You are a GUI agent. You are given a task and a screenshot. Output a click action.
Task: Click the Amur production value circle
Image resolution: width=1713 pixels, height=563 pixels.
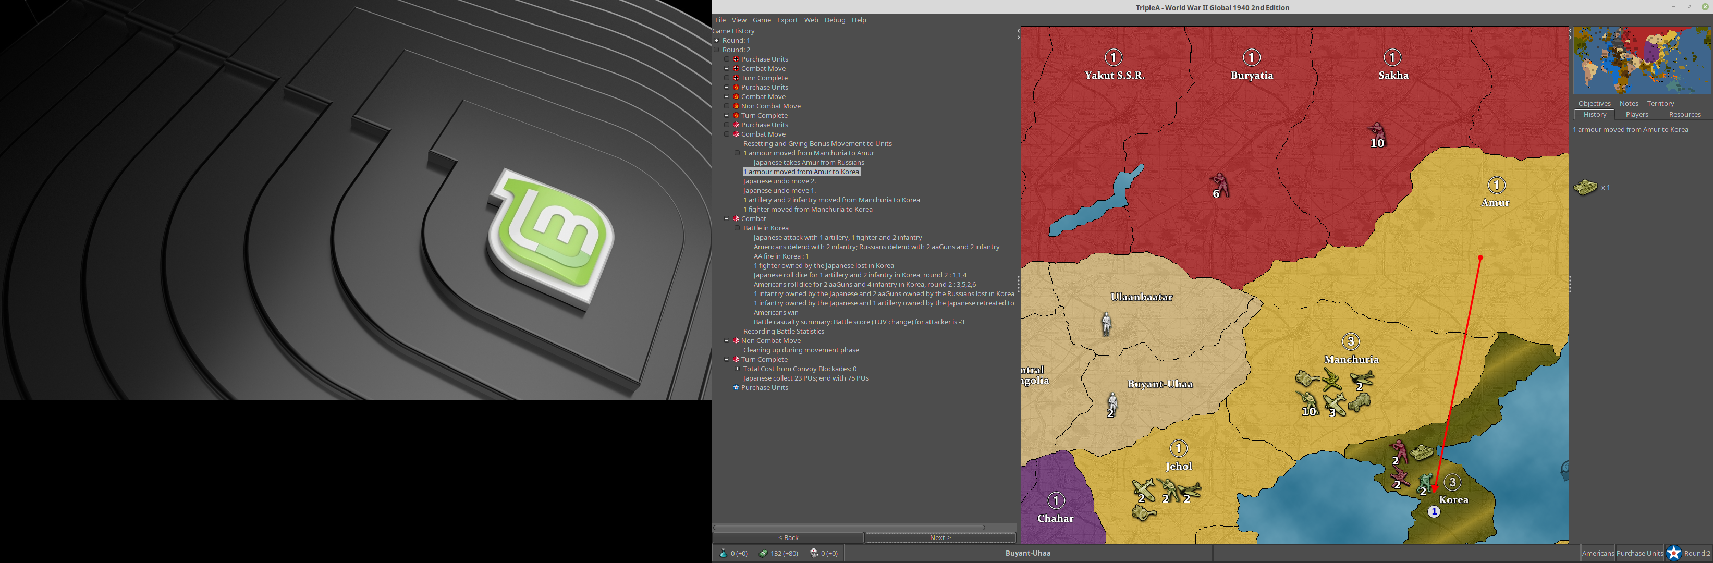point(1496,185)
